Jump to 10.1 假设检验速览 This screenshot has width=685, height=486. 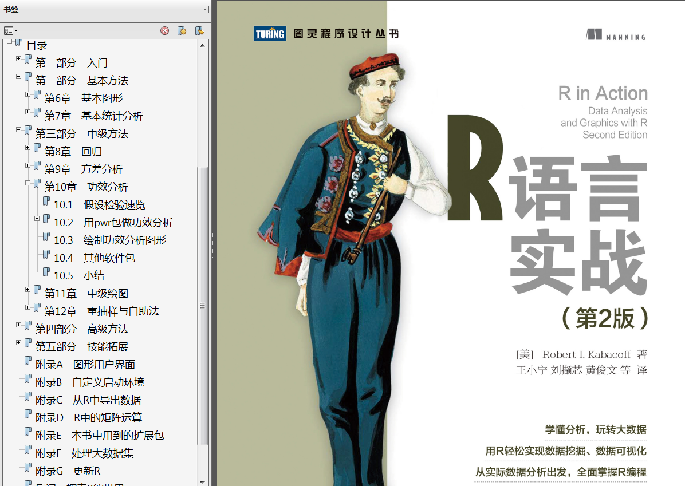pyautogui.click(x=100, y=205)
